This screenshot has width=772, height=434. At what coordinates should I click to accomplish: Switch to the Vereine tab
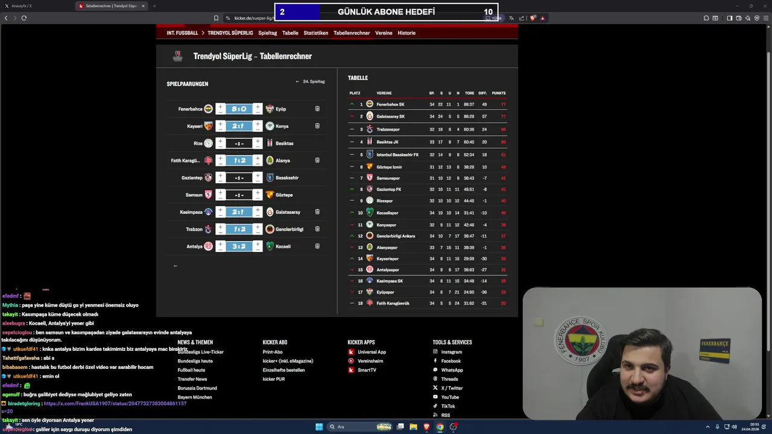[x=384, y=33]
